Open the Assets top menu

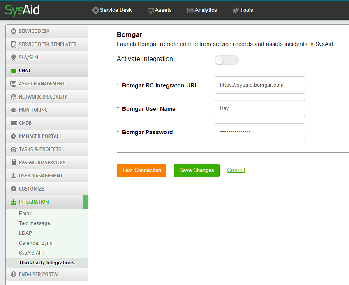[159, 10]
